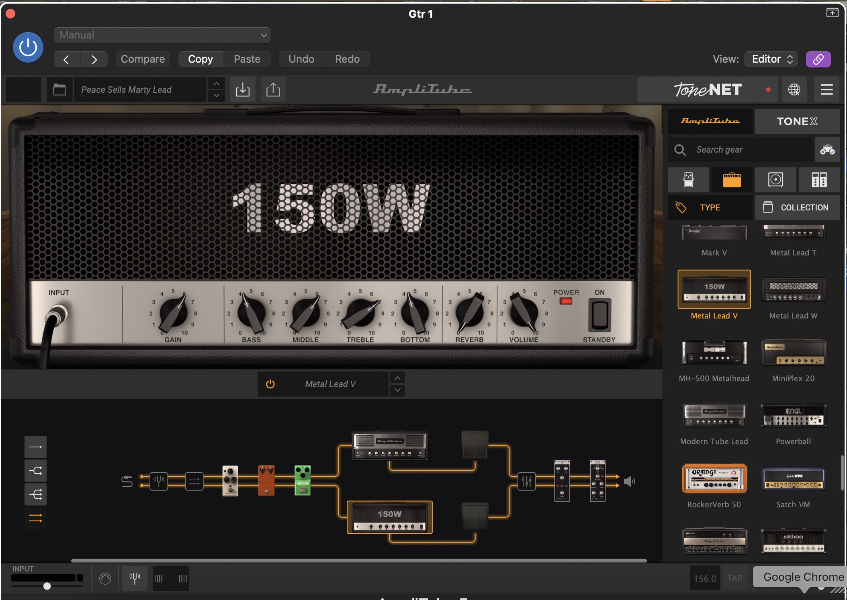This screenshot has width=847, height=600.
Task: Click the Redo button
Action: [347, 59]
